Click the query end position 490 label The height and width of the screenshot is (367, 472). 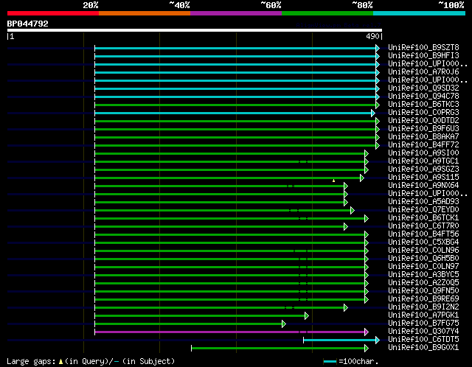click(x=372, y=36)
